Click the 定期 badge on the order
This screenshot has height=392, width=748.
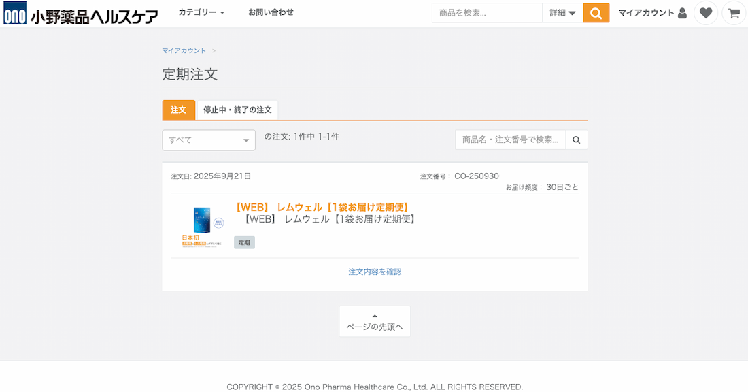pyautogui.click(x=244, y=242)
